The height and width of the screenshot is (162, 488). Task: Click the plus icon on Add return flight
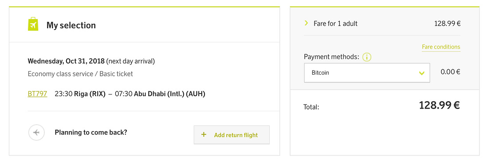[204, 135]
